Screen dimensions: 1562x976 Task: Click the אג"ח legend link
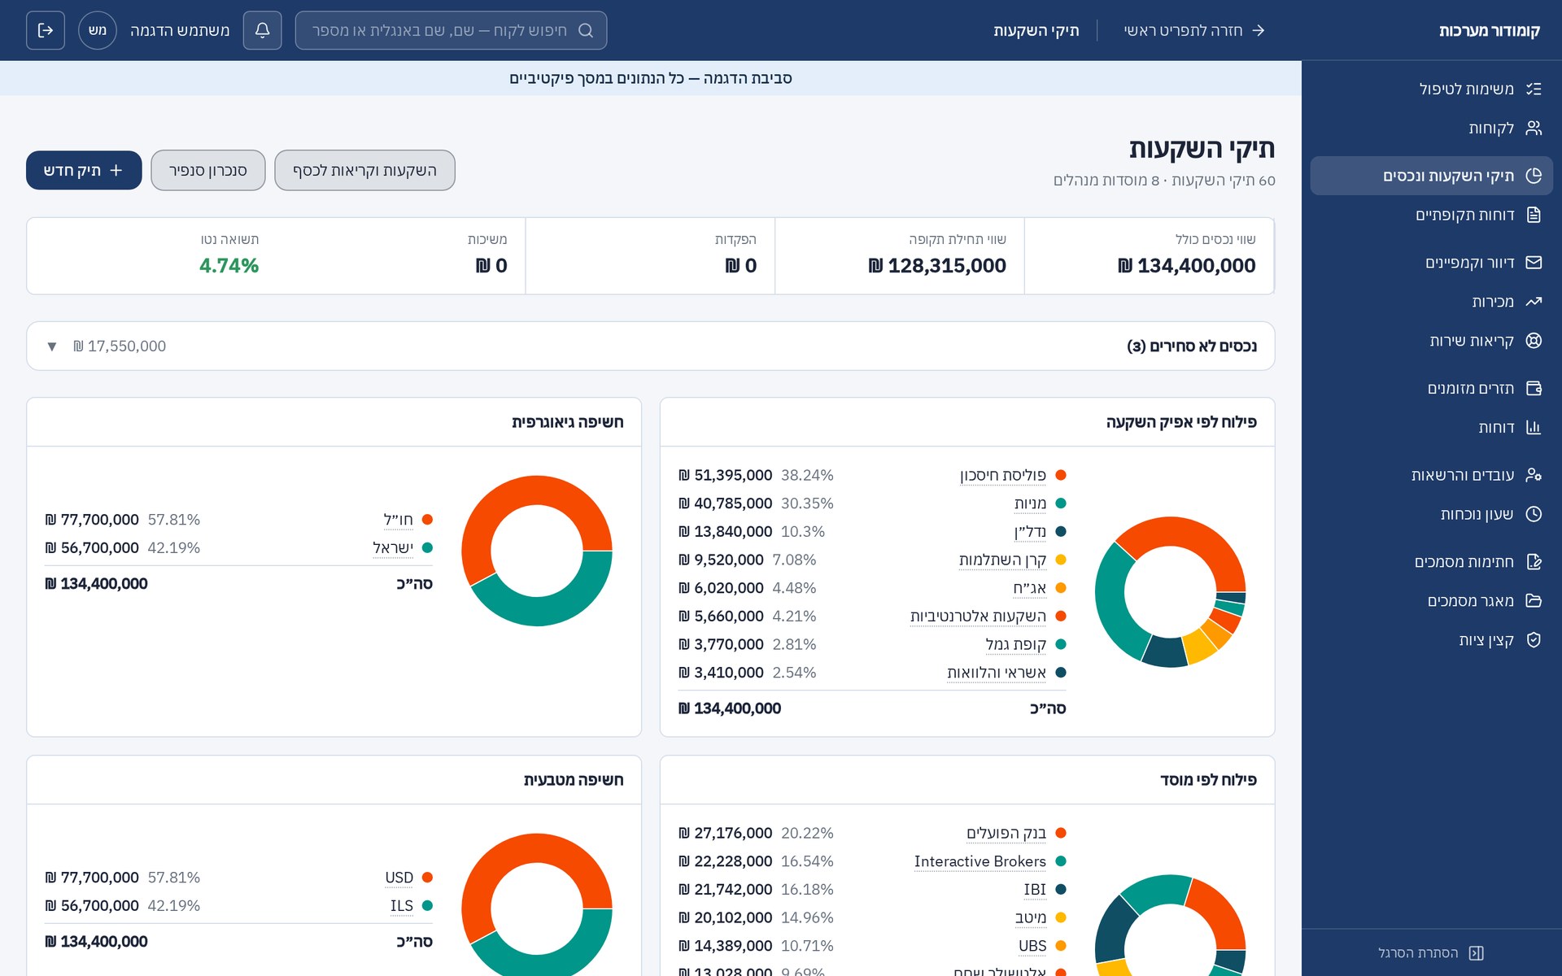coord(1029,588)
